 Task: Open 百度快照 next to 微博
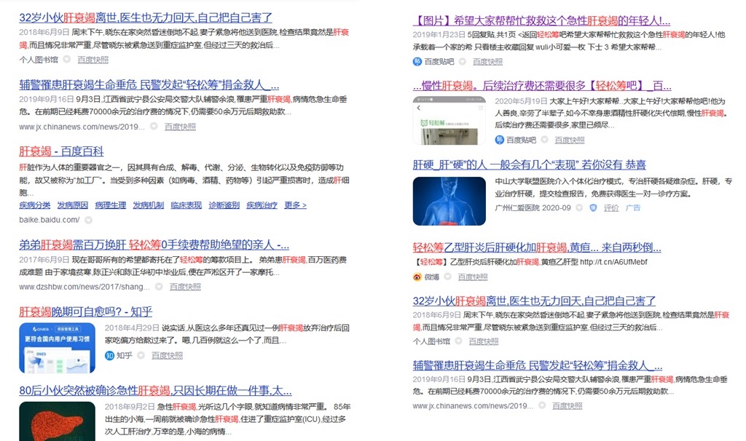click(x=473, y=277)
